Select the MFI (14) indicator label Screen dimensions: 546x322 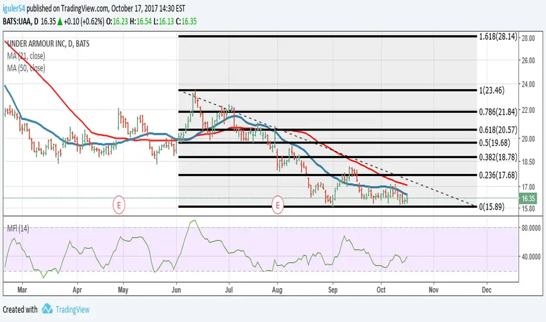pyautogui.click(x=18, y=228)
